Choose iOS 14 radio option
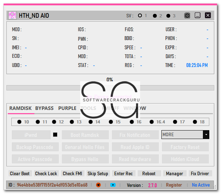This screenshot has width=221, height=194. pos(90,122)
